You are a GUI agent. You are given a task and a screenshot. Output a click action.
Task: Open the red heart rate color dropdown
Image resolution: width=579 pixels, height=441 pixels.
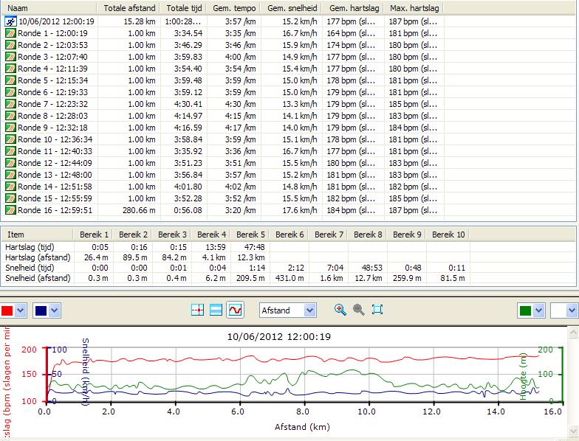click(21, 310)
